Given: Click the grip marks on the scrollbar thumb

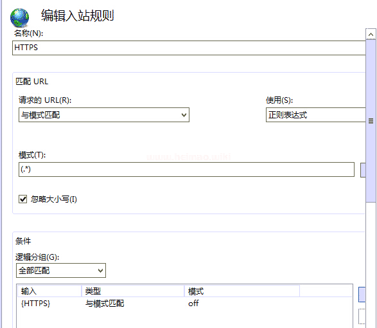Looking at the screenshot, I should 371,121.
